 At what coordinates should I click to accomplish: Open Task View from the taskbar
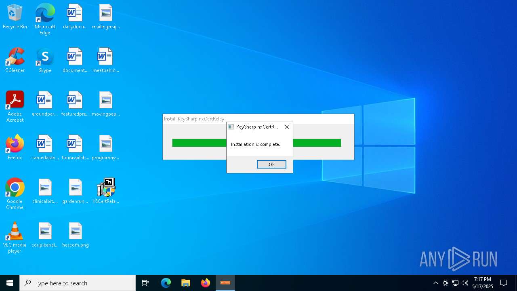click(x=145, y=283)
